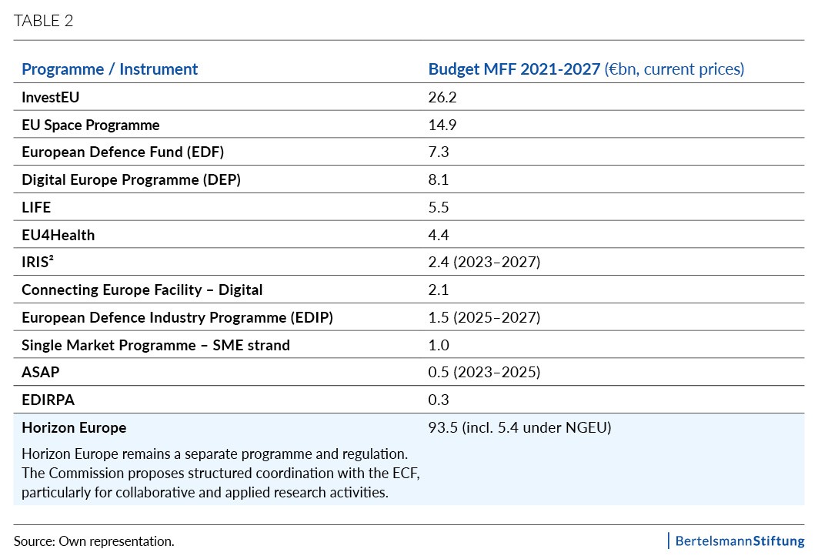This screenshot has height=559, width=818.
Task: Click the TABLE 2 title label
Action: pos(43,21)
